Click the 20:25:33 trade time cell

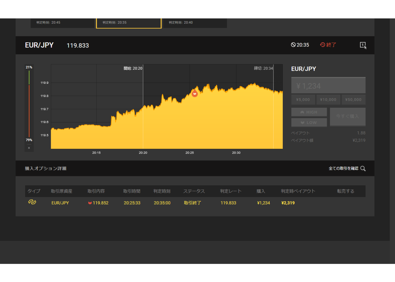pos(132,203)
